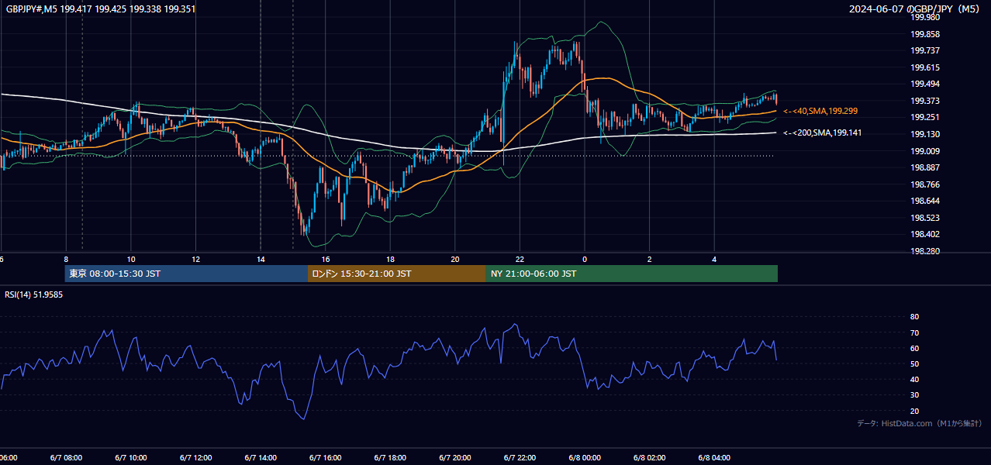Click RSI scale level 40
991x465 pixels.
coord(914,379)
